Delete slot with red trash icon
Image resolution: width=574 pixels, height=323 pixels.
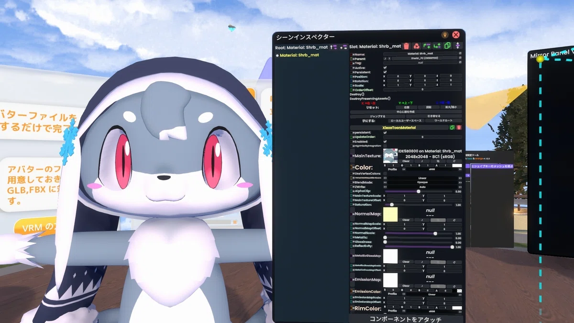pyautogui.click(x=406, y=46)
